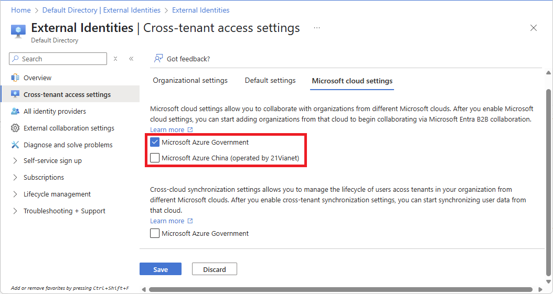Switch to the Default settings tab
The height and width of the screenshot is (294, 553).
[x=270, y=81]
